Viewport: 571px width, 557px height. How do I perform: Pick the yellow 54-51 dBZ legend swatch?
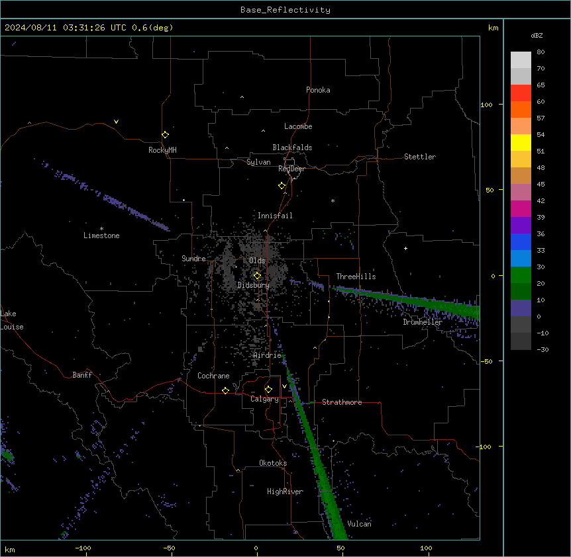coord(521,142)
